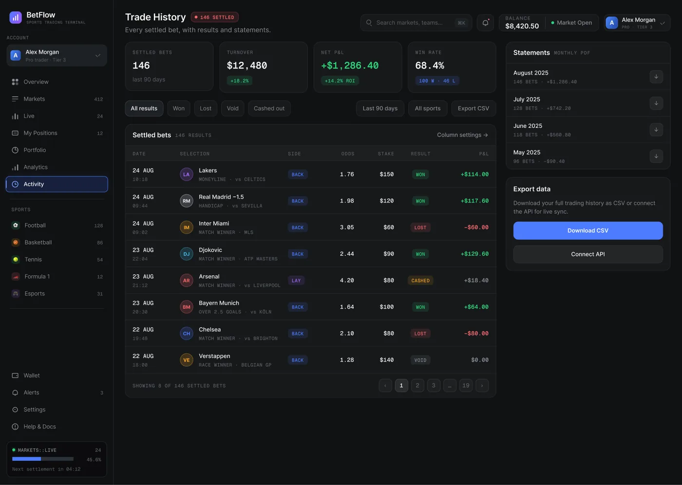The image size is (682, 485).
Task: Click the Download CSV button
Action: (588, 231)
